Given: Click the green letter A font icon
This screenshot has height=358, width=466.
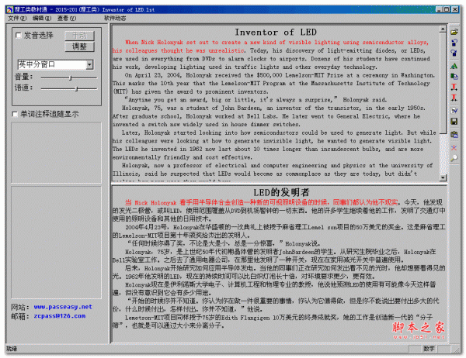Looking at the screenshot, I should [x=454, y=66].
